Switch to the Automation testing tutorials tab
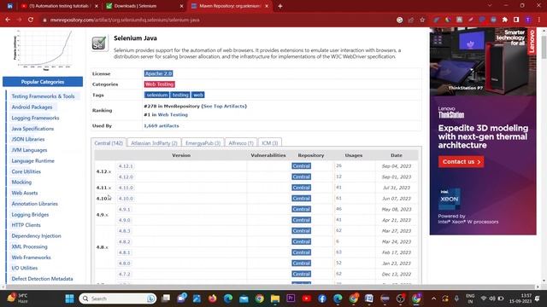 pyautogui.click(x=59, y=6)
